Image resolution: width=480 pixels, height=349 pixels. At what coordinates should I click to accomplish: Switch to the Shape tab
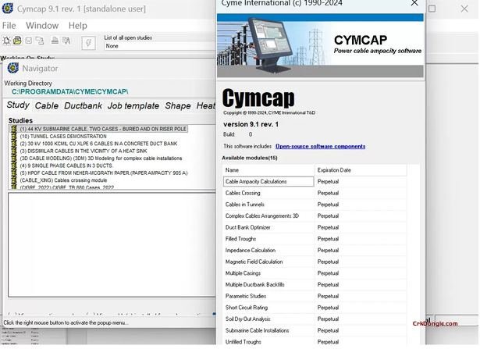pos(178,105)
